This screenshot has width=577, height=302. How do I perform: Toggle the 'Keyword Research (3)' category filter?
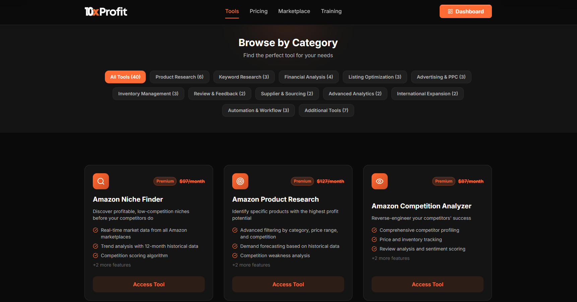(x=244, y=77)
